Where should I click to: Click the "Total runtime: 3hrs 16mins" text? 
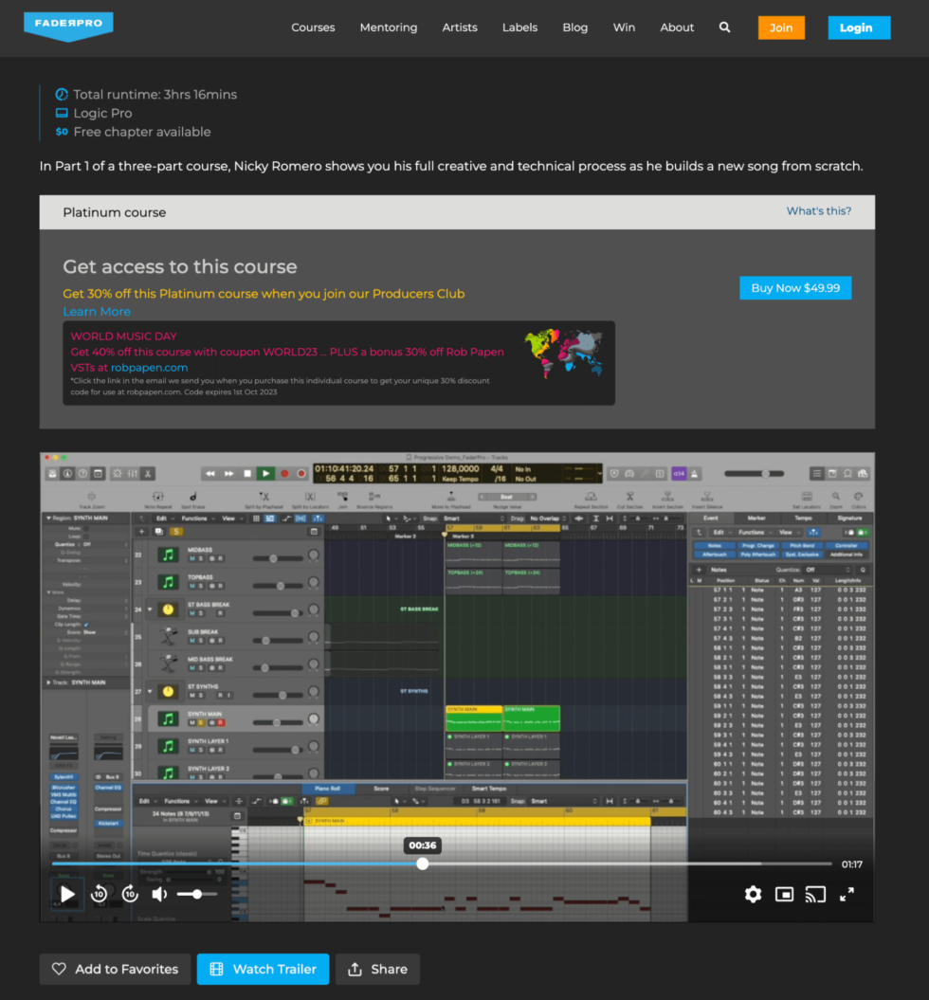(155, 95)
